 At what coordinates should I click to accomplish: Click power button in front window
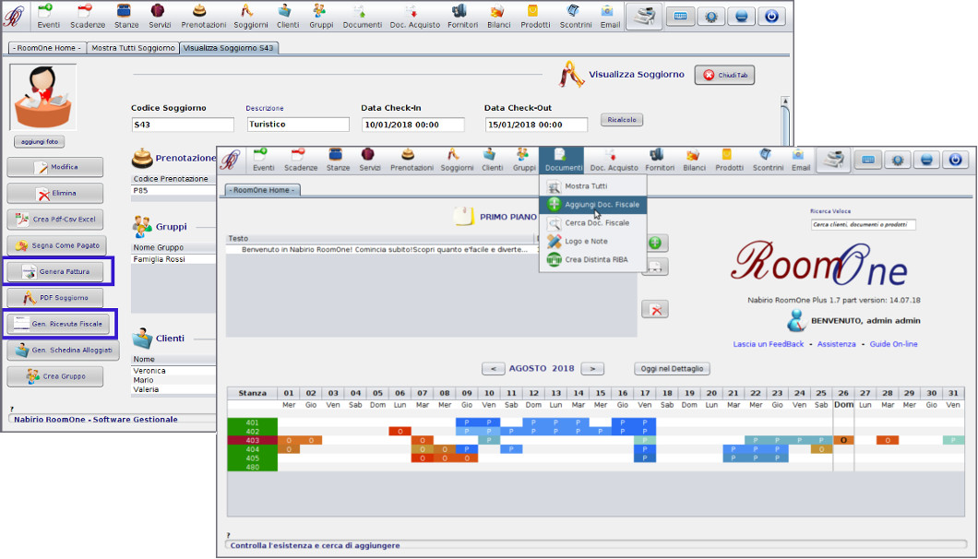(955, 161)
